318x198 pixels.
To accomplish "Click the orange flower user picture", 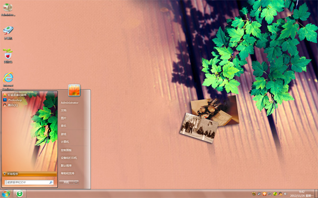I will coord(74,90).
